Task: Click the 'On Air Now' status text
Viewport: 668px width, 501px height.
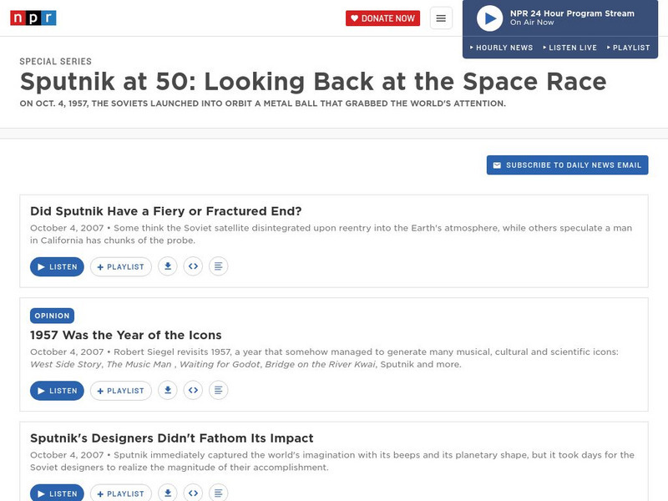Action: coord(532,23)
